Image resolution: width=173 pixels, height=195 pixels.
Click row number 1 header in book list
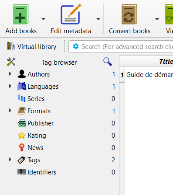(x=122, y=75)
